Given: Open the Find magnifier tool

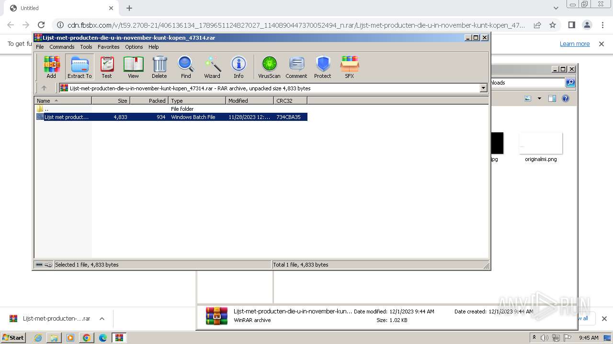Looking at the screenshot, I should [x=186, y=67].
